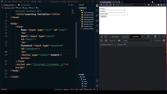
Task: Select the DevTools inspect element tool
Action: pyautogui.click(x=102, y=37)
